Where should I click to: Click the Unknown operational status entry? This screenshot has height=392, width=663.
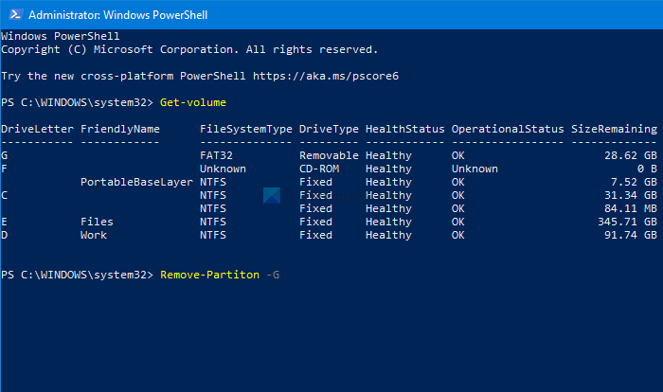click(x=475, y=169)
